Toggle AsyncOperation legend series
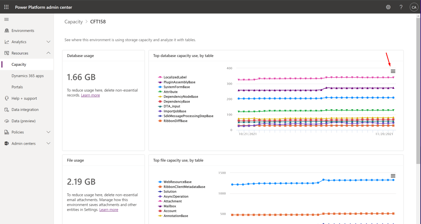Screen dimensions: 421x224 tap(173, 197)
